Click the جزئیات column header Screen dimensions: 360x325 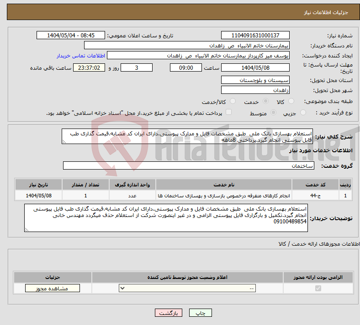53,277
